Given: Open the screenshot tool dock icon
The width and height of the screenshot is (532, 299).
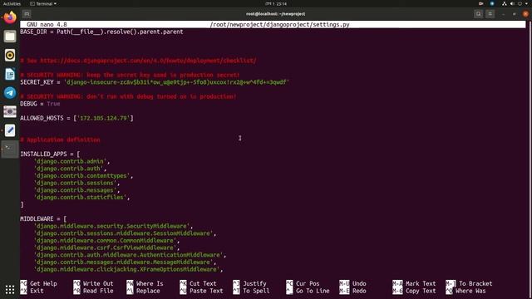Looking at the screenshot, I should 10,111.
